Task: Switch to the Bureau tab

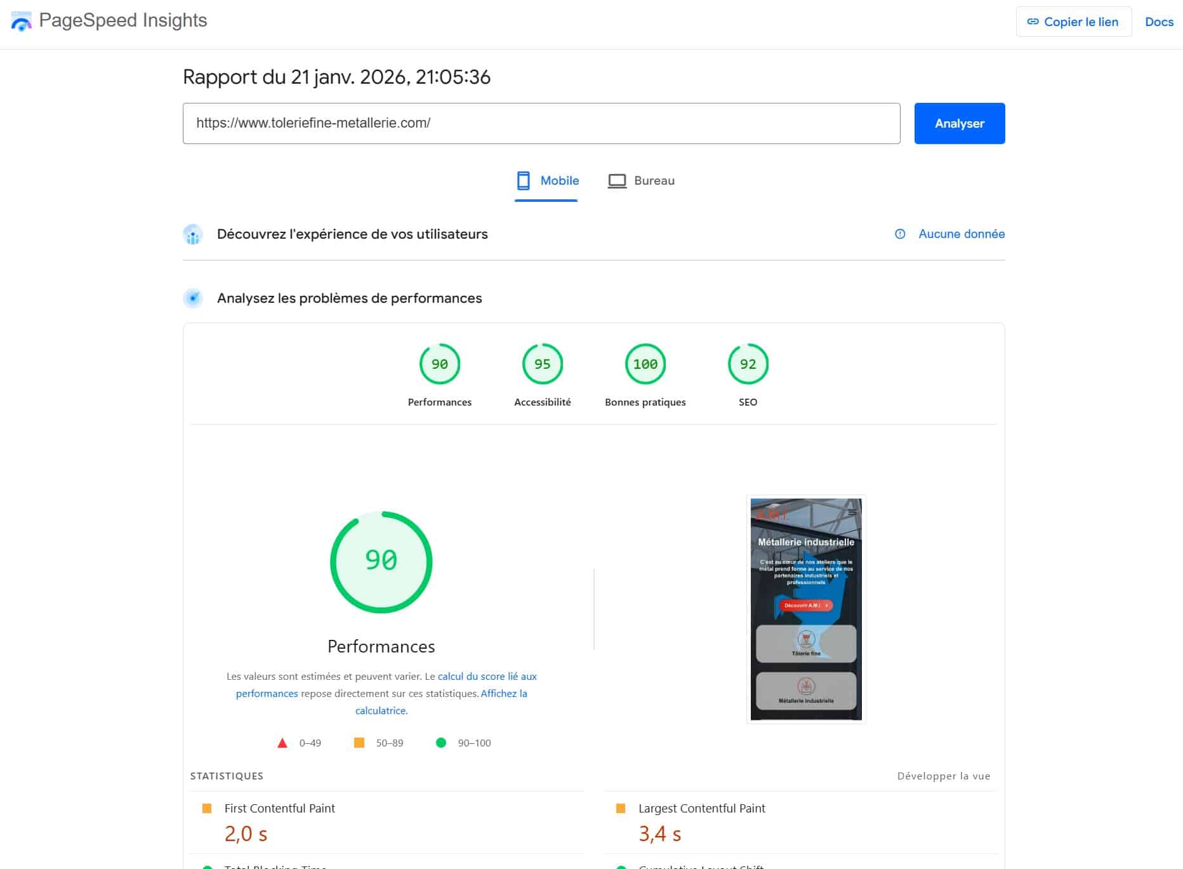Action: click(x=642, y=181)
